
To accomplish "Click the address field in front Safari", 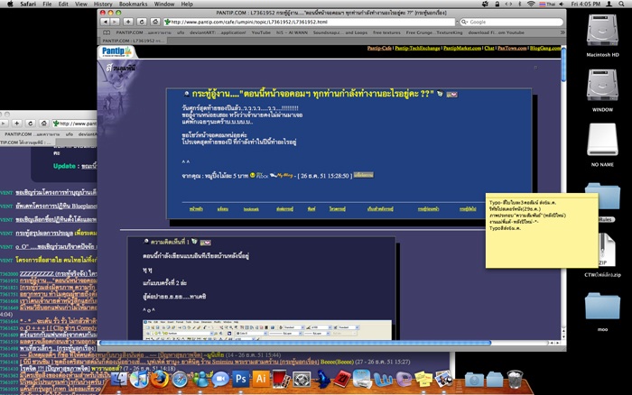I will coord(310,23).
